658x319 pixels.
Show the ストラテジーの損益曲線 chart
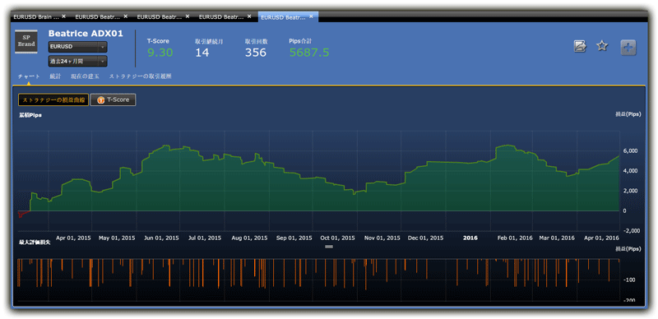click(53, 100)
